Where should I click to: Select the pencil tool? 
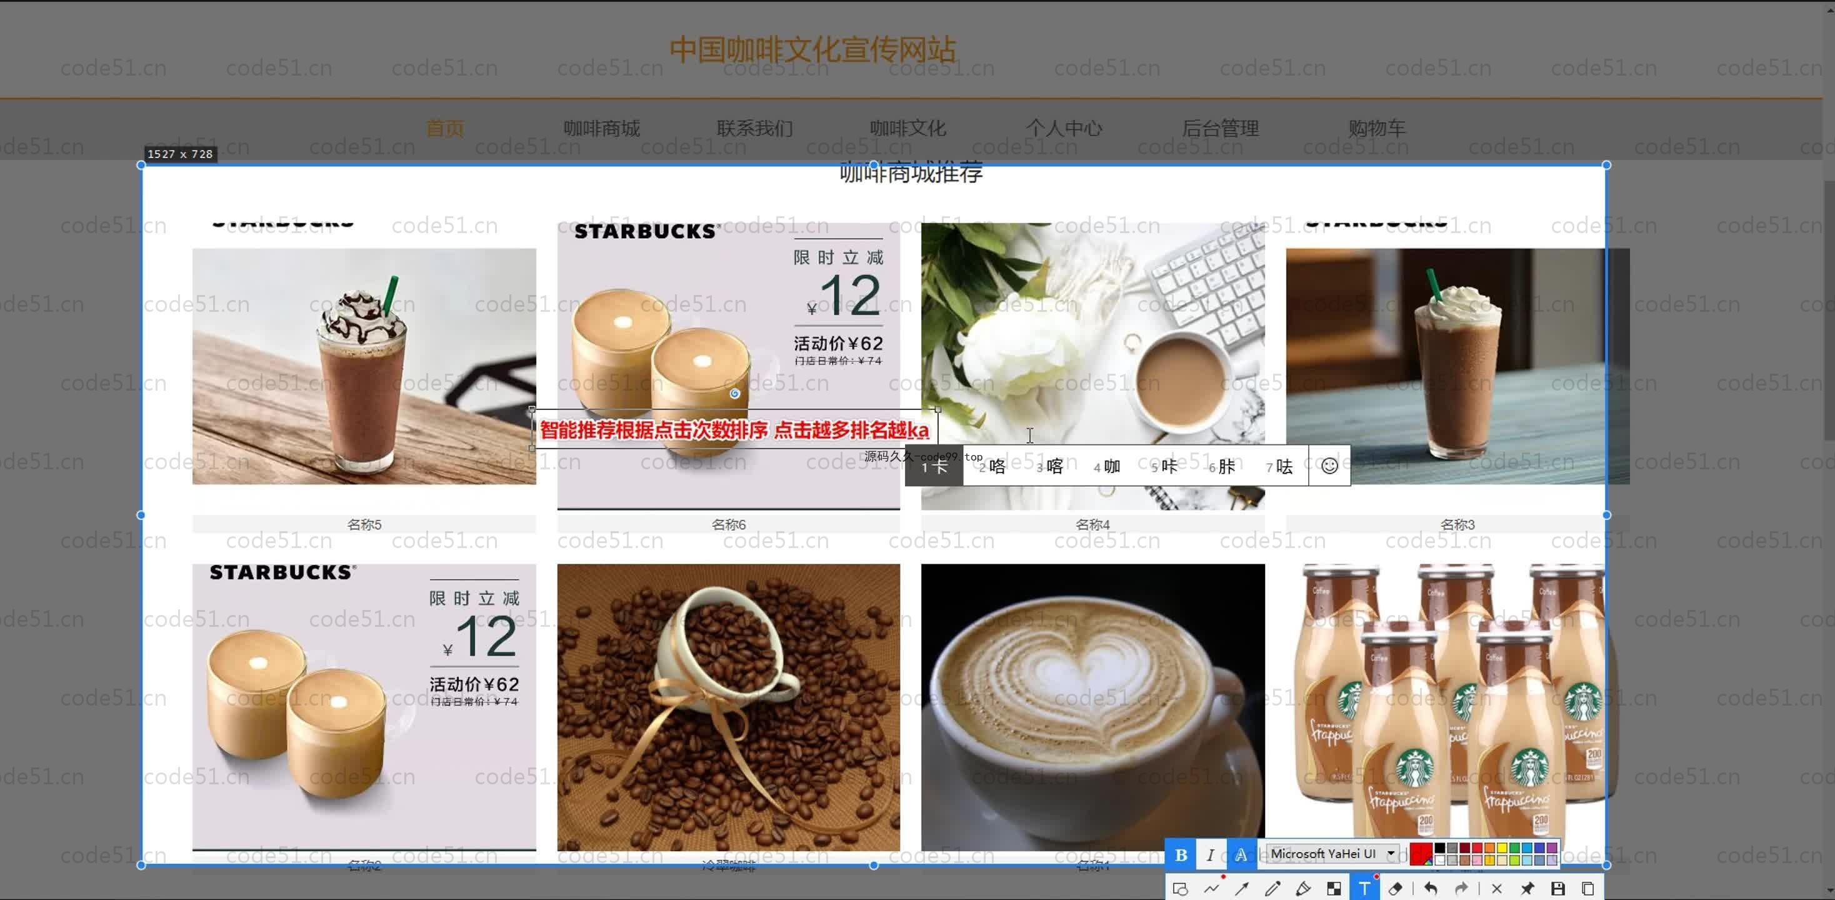(x=1272, y=889)
